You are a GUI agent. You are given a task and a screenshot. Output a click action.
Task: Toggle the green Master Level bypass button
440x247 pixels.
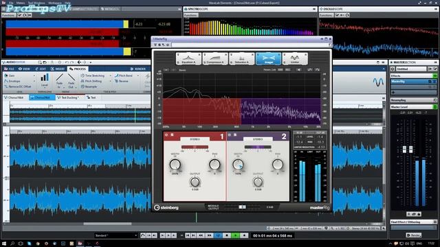pyautogui.click(x=435, y=107)
